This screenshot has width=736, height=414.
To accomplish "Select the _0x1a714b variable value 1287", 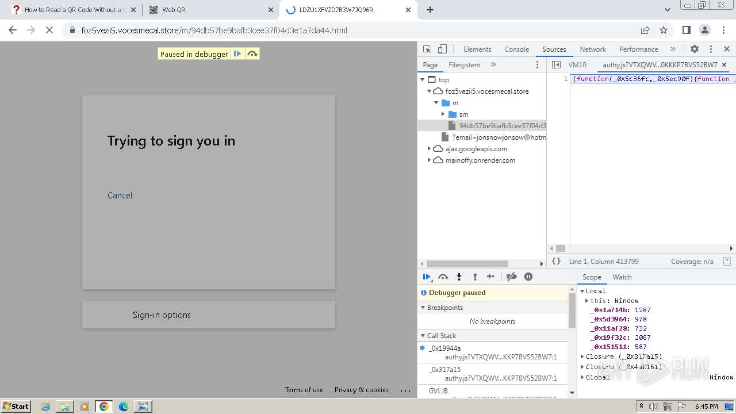I will [643, 310].
